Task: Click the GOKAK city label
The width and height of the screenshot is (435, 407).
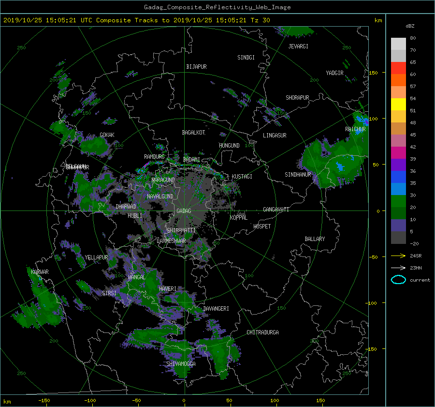Action: point(107,135)
